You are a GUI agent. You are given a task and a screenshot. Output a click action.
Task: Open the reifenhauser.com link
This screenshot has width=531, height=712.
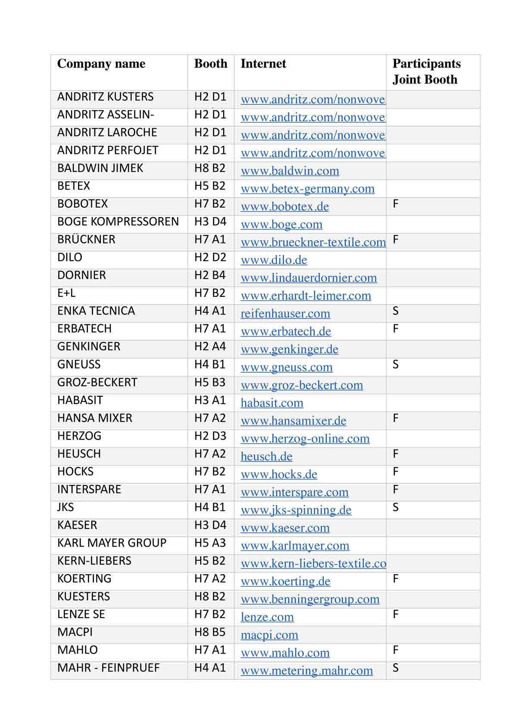[x=285, y=314]
